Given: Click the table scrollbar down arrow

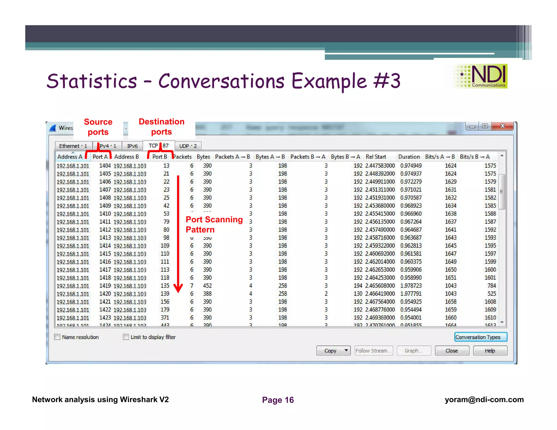Looking at the screenshot, I should pyautogui.click(x=502, y=322).
